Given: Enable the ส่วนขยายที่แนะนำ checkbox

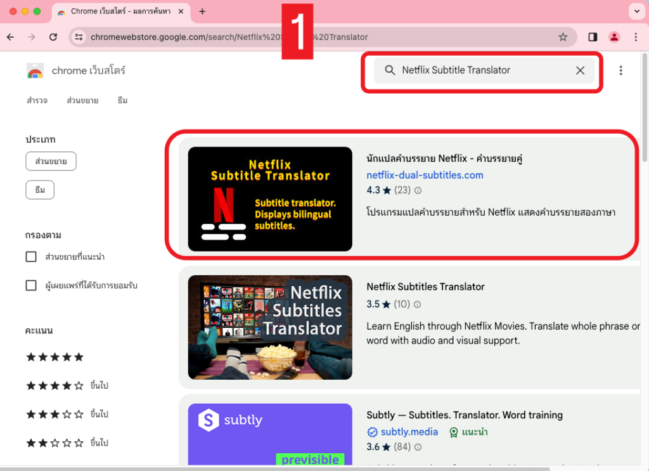Looking at the screenshot, I should (x=31, y=256).
